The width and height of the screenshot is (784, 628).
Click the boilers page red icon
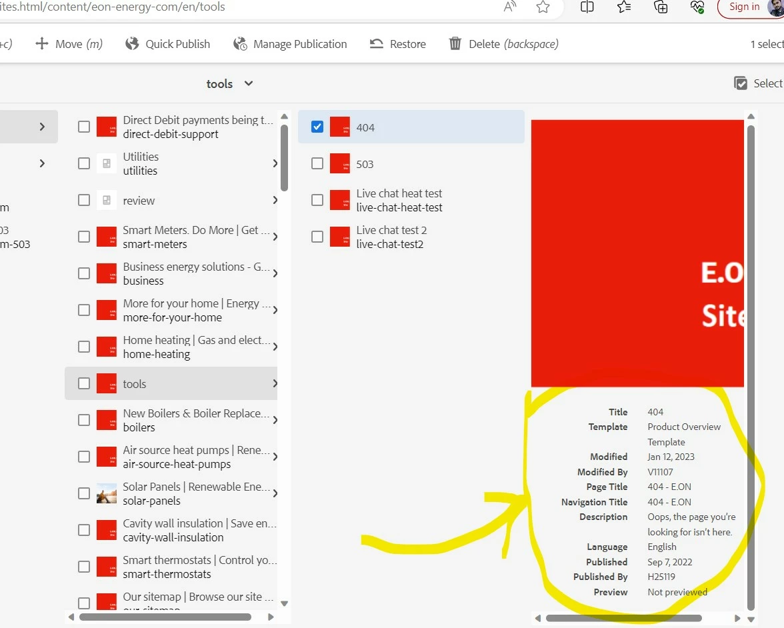(x=107, y=420)
